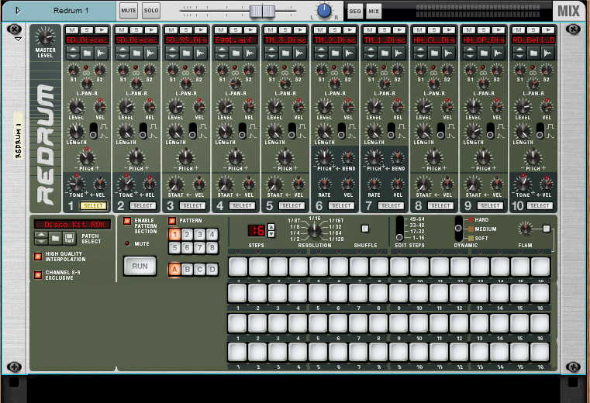Click the Master Level knob
Screen dimensions: 590x403
45,36
